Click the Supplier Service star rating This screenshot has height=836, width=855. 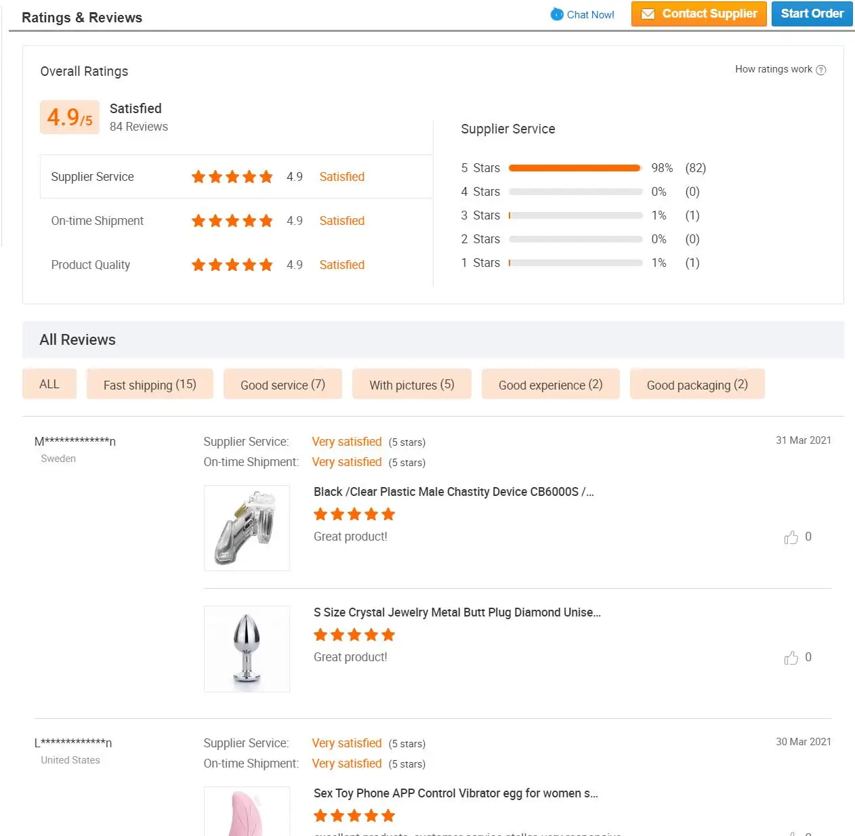coord(232,177)
